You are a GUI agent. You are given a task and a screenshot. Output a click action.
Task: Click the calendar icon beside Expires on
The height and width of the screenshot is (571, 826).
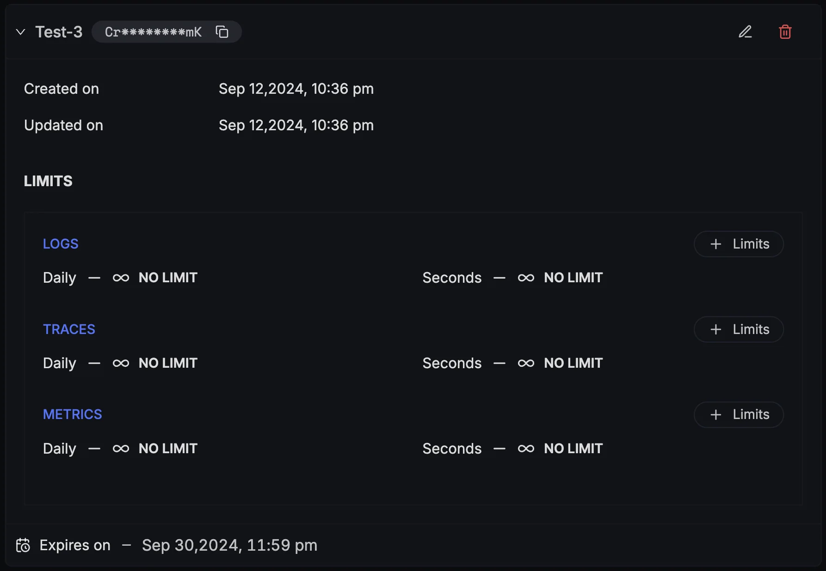click(23, 545)
